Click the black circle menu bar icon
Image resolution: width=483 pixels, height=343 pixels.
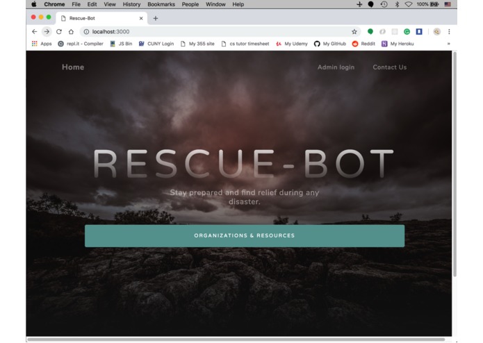coord(371,4)
